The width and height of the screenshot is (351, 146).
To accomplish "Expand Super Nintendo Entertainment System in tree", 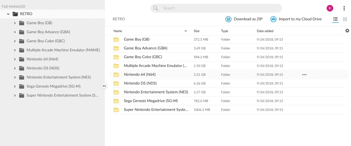I will 15,96.
